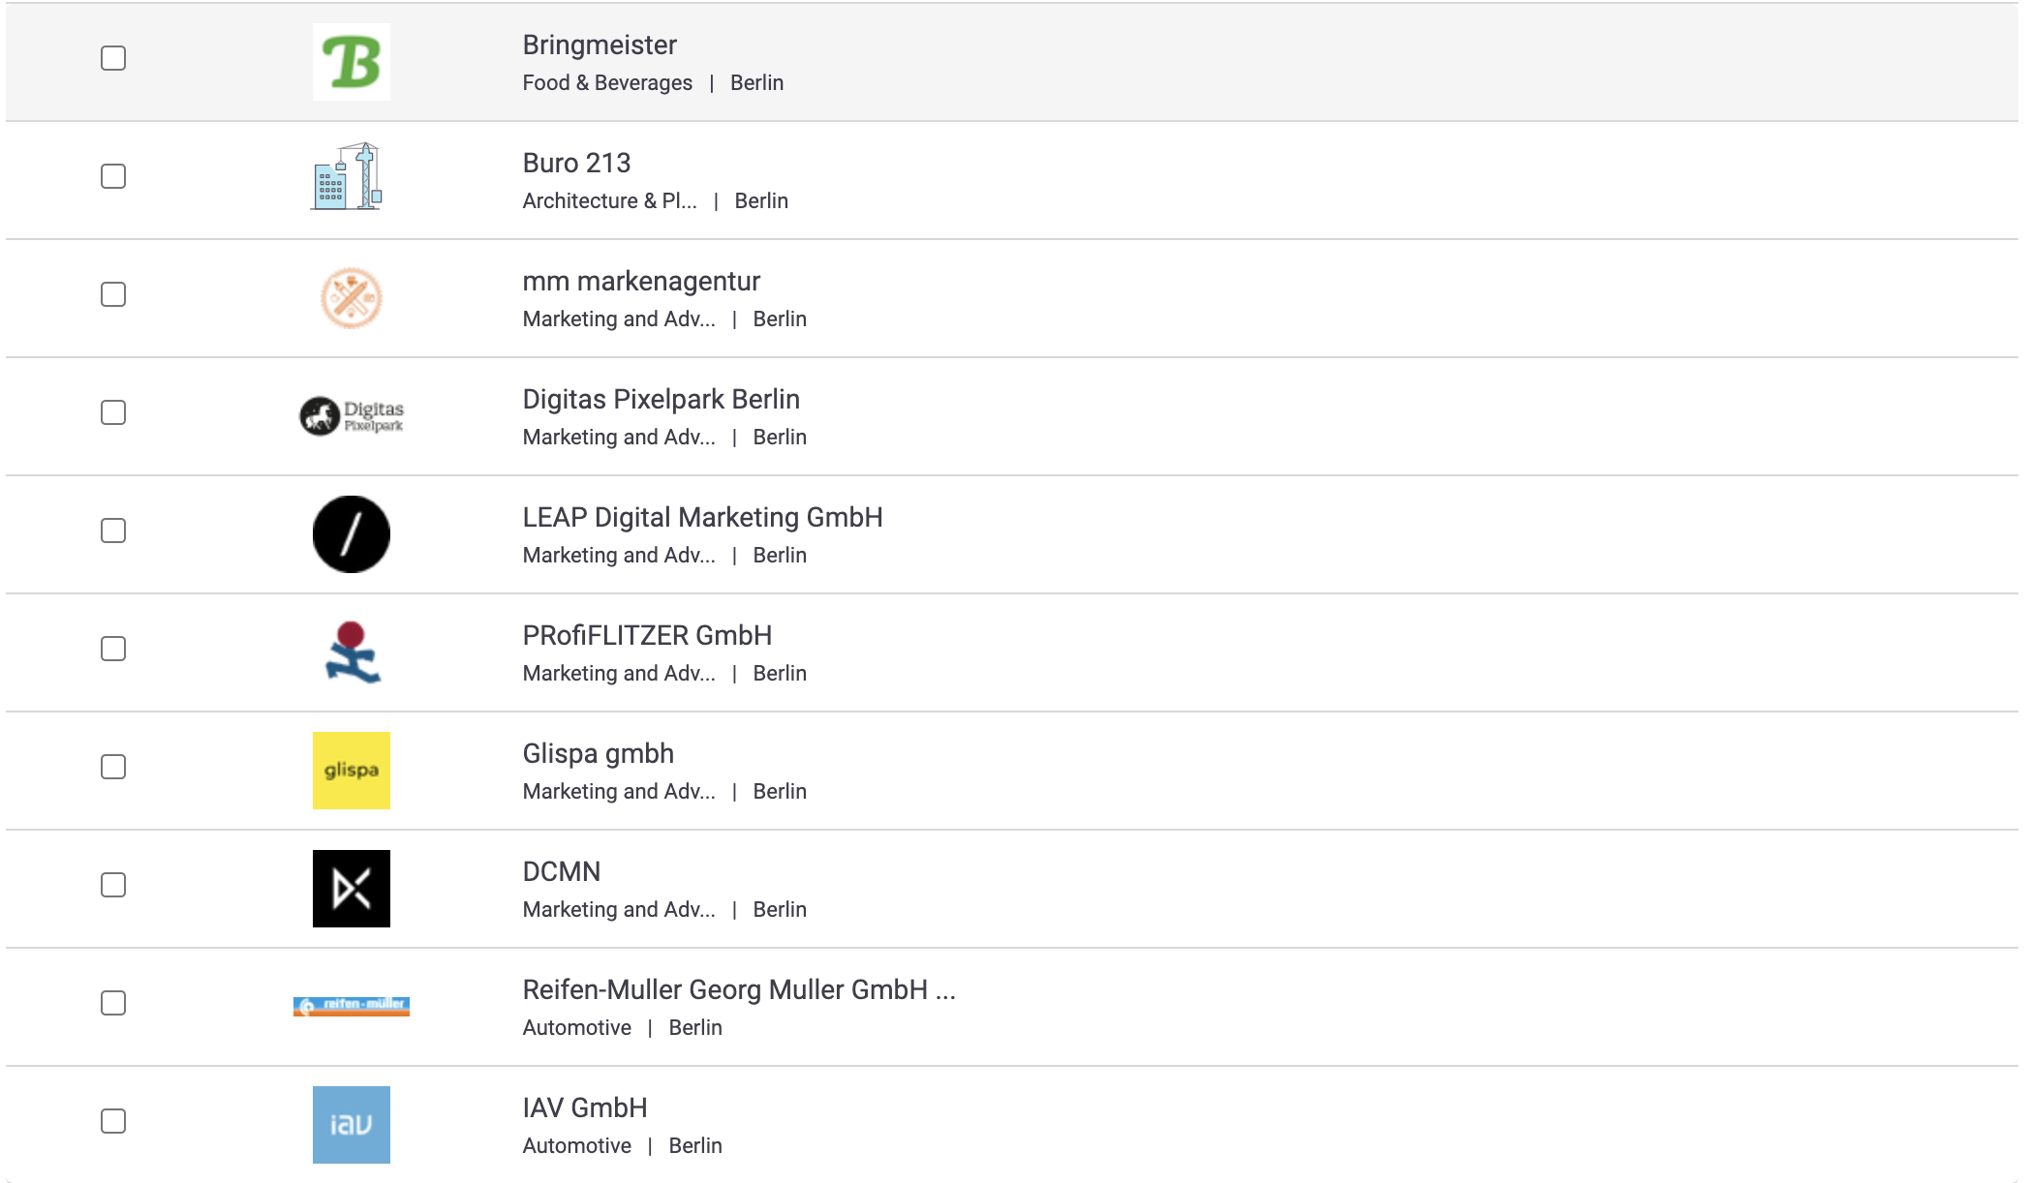Open mm markenagentur company page

(x=641, y=282)
